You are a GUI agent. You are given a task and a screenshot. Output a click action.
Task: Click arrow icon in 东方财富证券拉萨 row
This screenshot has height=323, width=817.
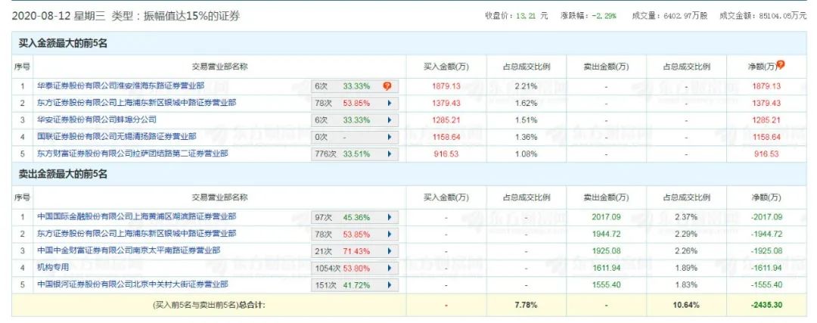pos(390,154)
